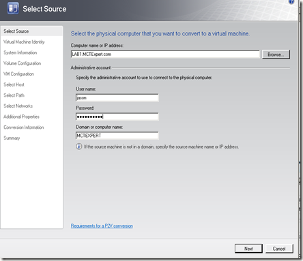Click the 'Computer name or IP address:' label

tap(97, 46)
